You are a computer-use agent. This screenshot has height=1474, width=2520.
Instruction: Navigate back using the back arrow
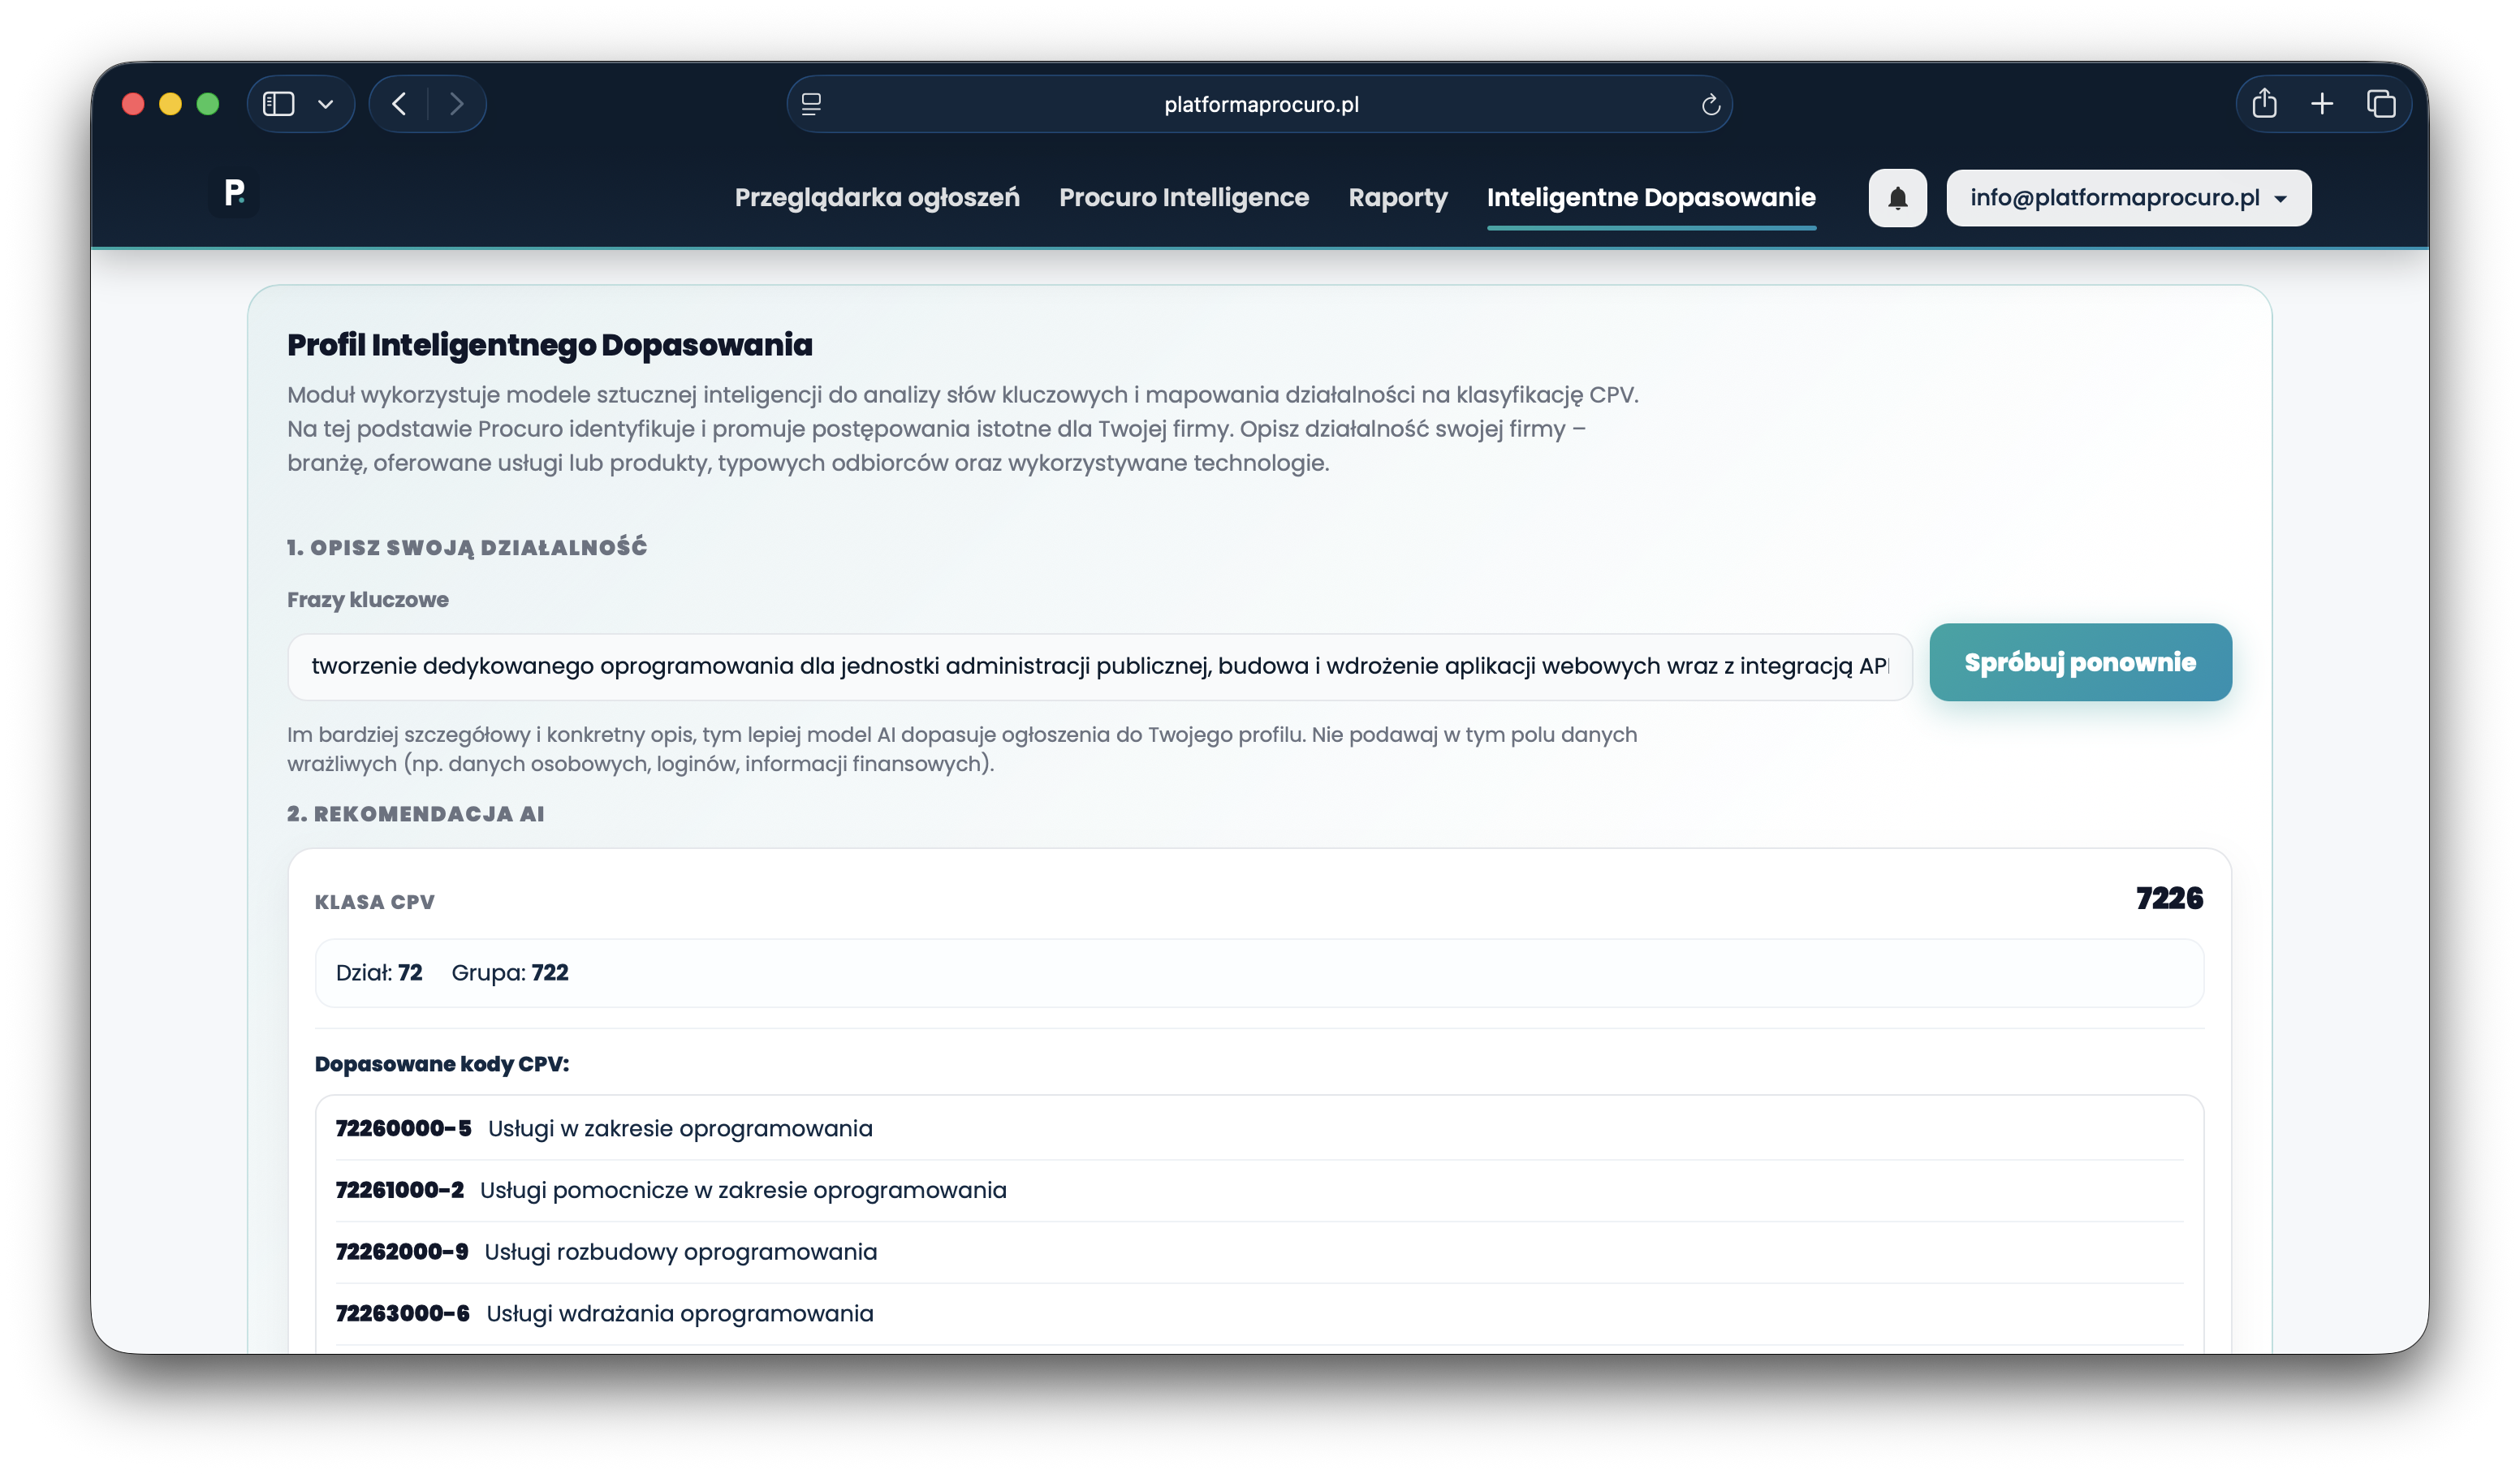(399, 103)
